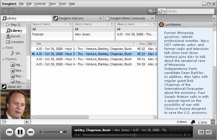Click the now-playing speaker icon on Hour 2
The image size is (217, 140).
pos(33,54)
